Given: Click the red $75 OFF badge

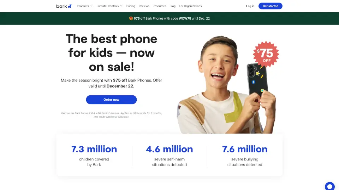Looking at the screenshot, I should coord(266,54).
